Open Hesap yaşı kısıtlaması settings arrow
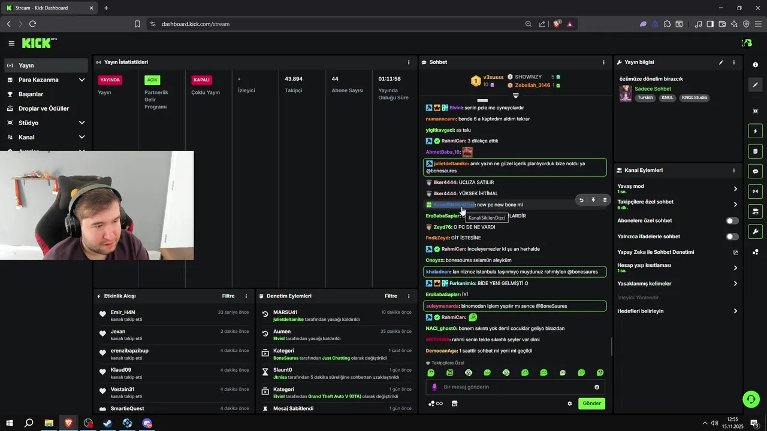 (x=735, y=268)
